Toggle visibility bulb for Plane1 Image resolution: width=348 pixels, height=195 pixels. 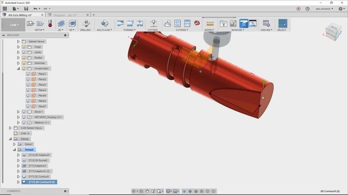point(28,74)
